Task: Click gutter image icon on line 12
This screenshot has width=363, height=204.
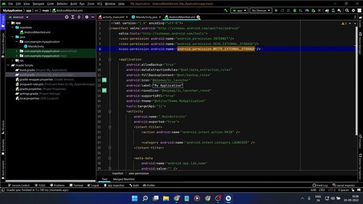Action: coord(104,80)
